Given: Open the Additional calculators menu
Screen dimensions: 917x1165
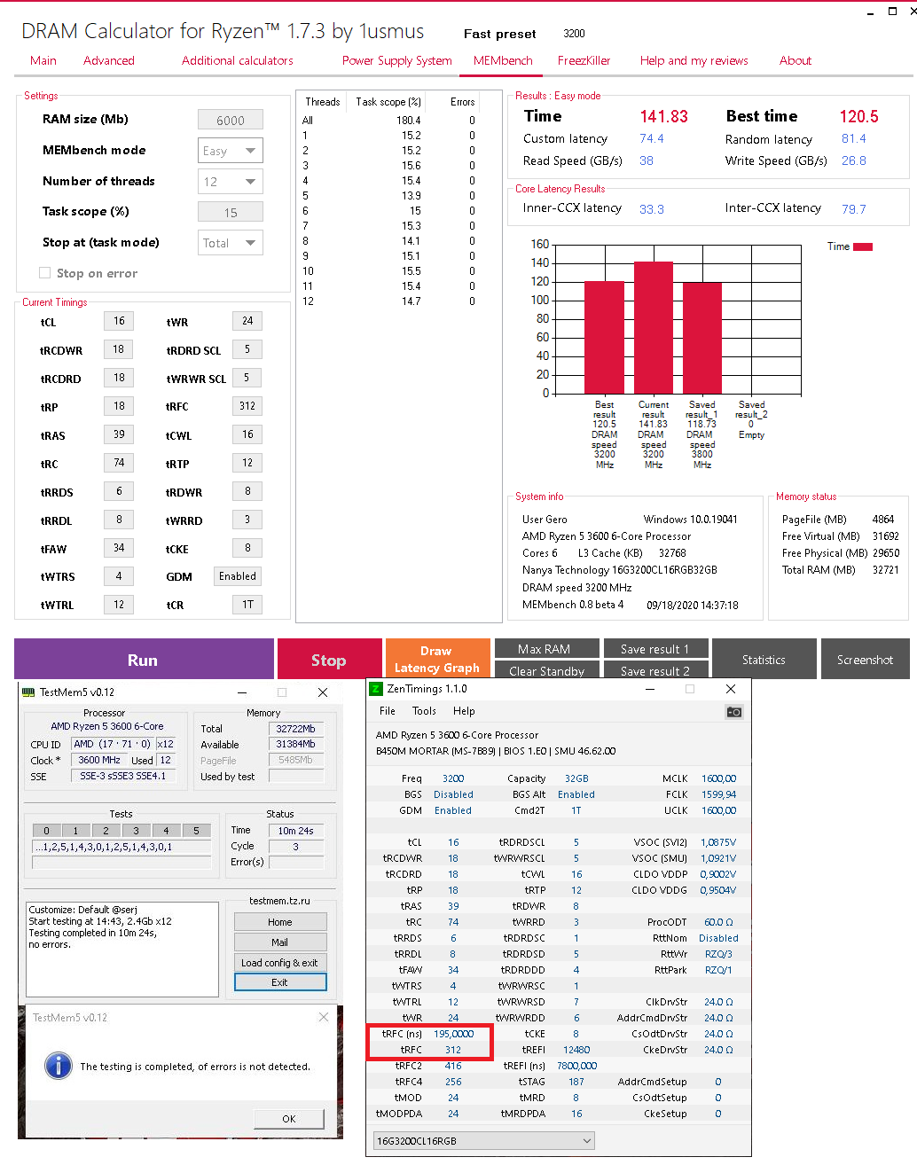Looking at the screenshot, I should (x=237, y=60).
